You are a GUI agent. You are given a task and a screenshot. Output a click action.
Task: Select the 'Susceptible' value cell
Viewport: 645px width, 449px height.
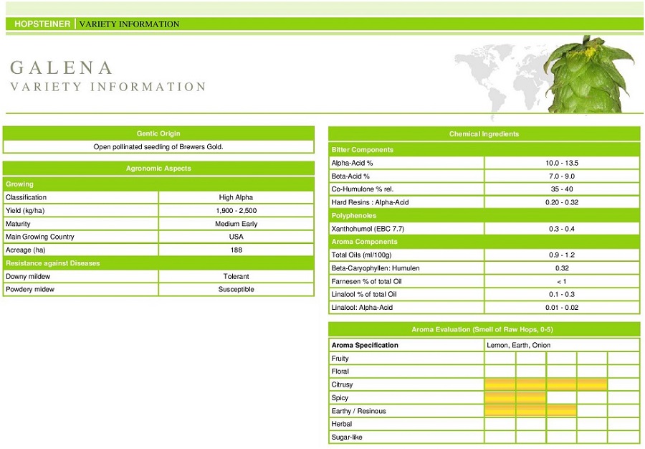pyautogui.click(x=236, y=289)
